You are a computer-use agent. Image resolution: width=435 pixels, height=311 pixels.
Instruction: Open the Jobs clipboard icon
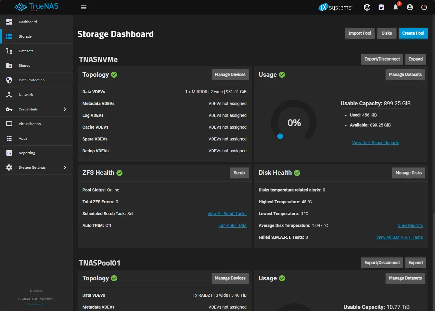[x=381, y=7]
